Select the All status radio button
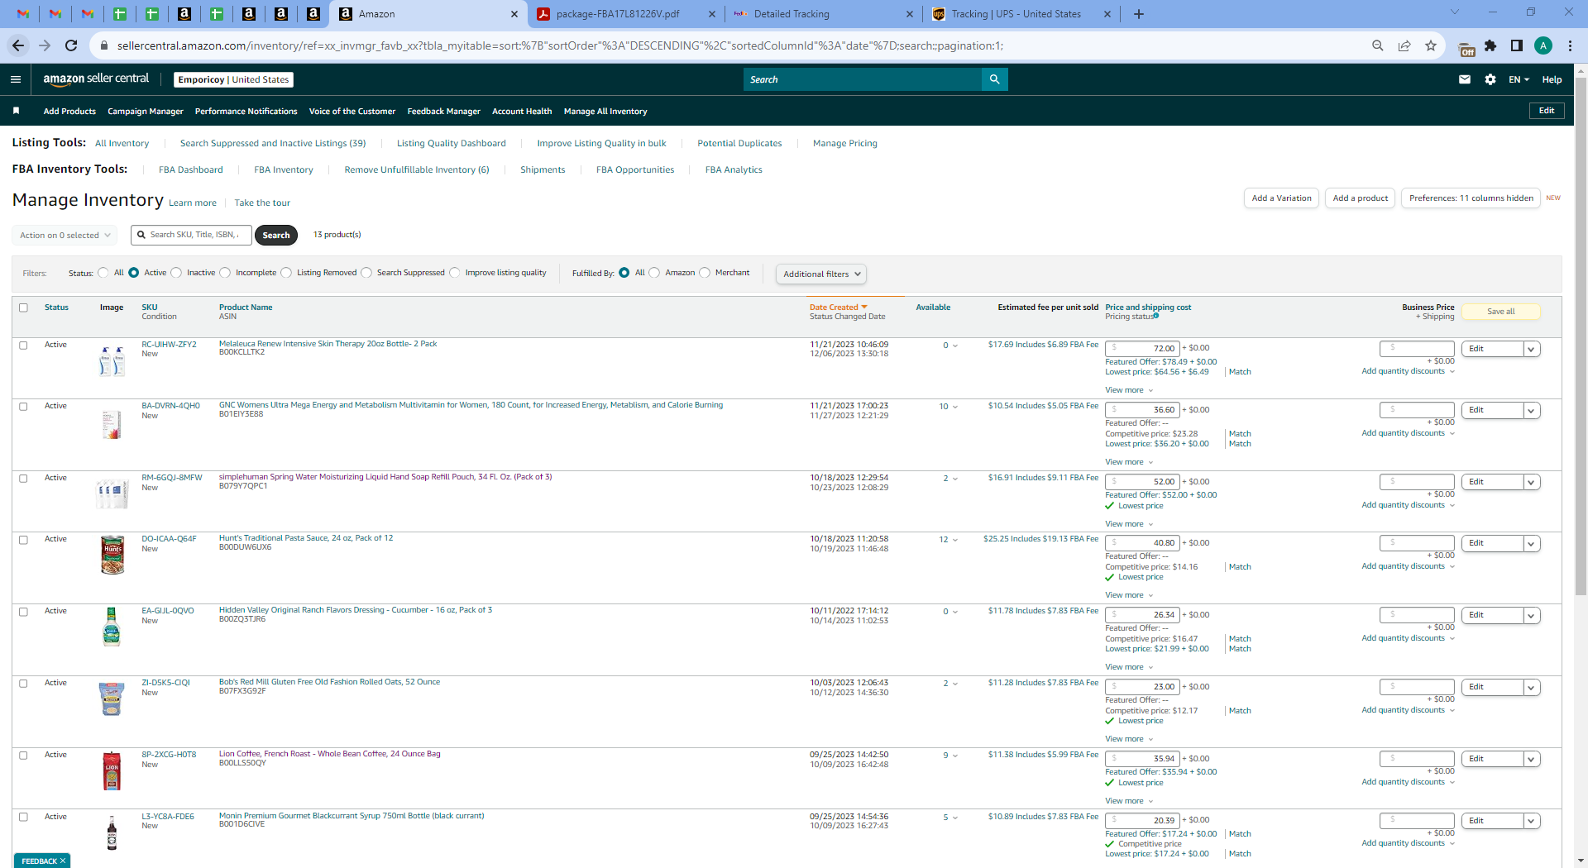Screen dimensions: 1588x868 pyautogui.click(x=103, y=273)
